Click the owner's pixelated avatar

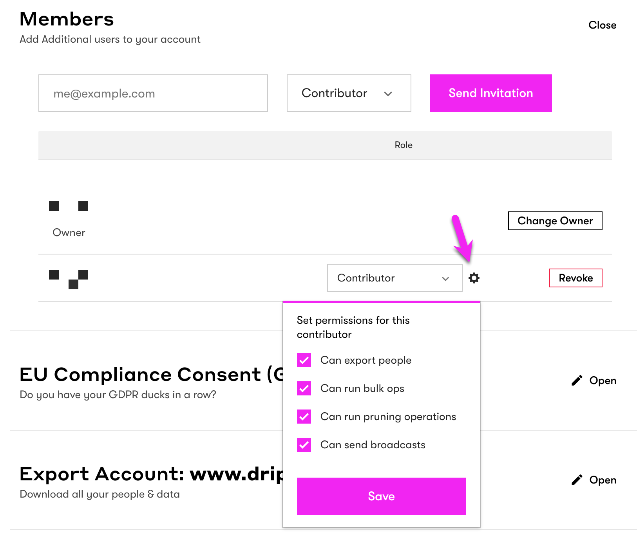[x=69, y=206]
